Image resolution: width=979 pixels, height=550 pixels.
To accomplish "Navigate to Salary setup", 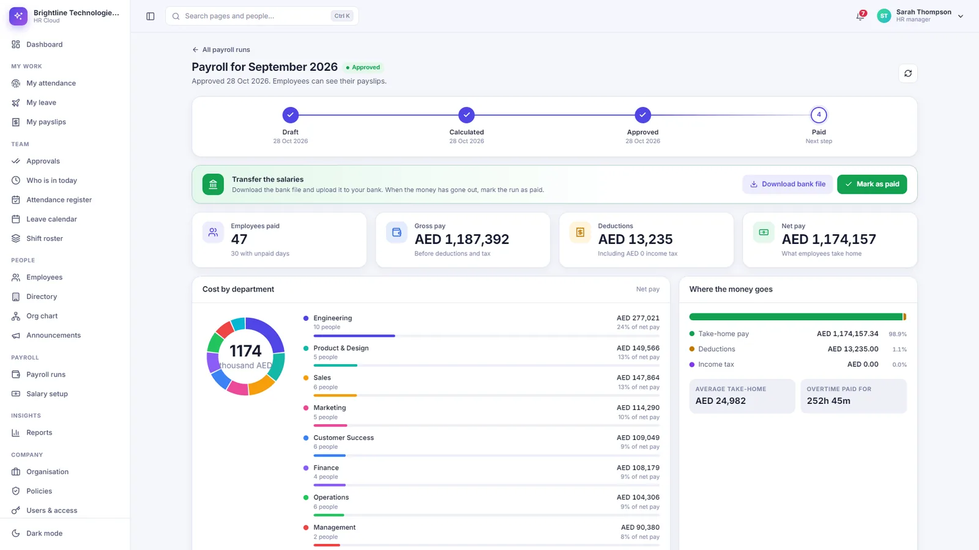I will 65,394.
